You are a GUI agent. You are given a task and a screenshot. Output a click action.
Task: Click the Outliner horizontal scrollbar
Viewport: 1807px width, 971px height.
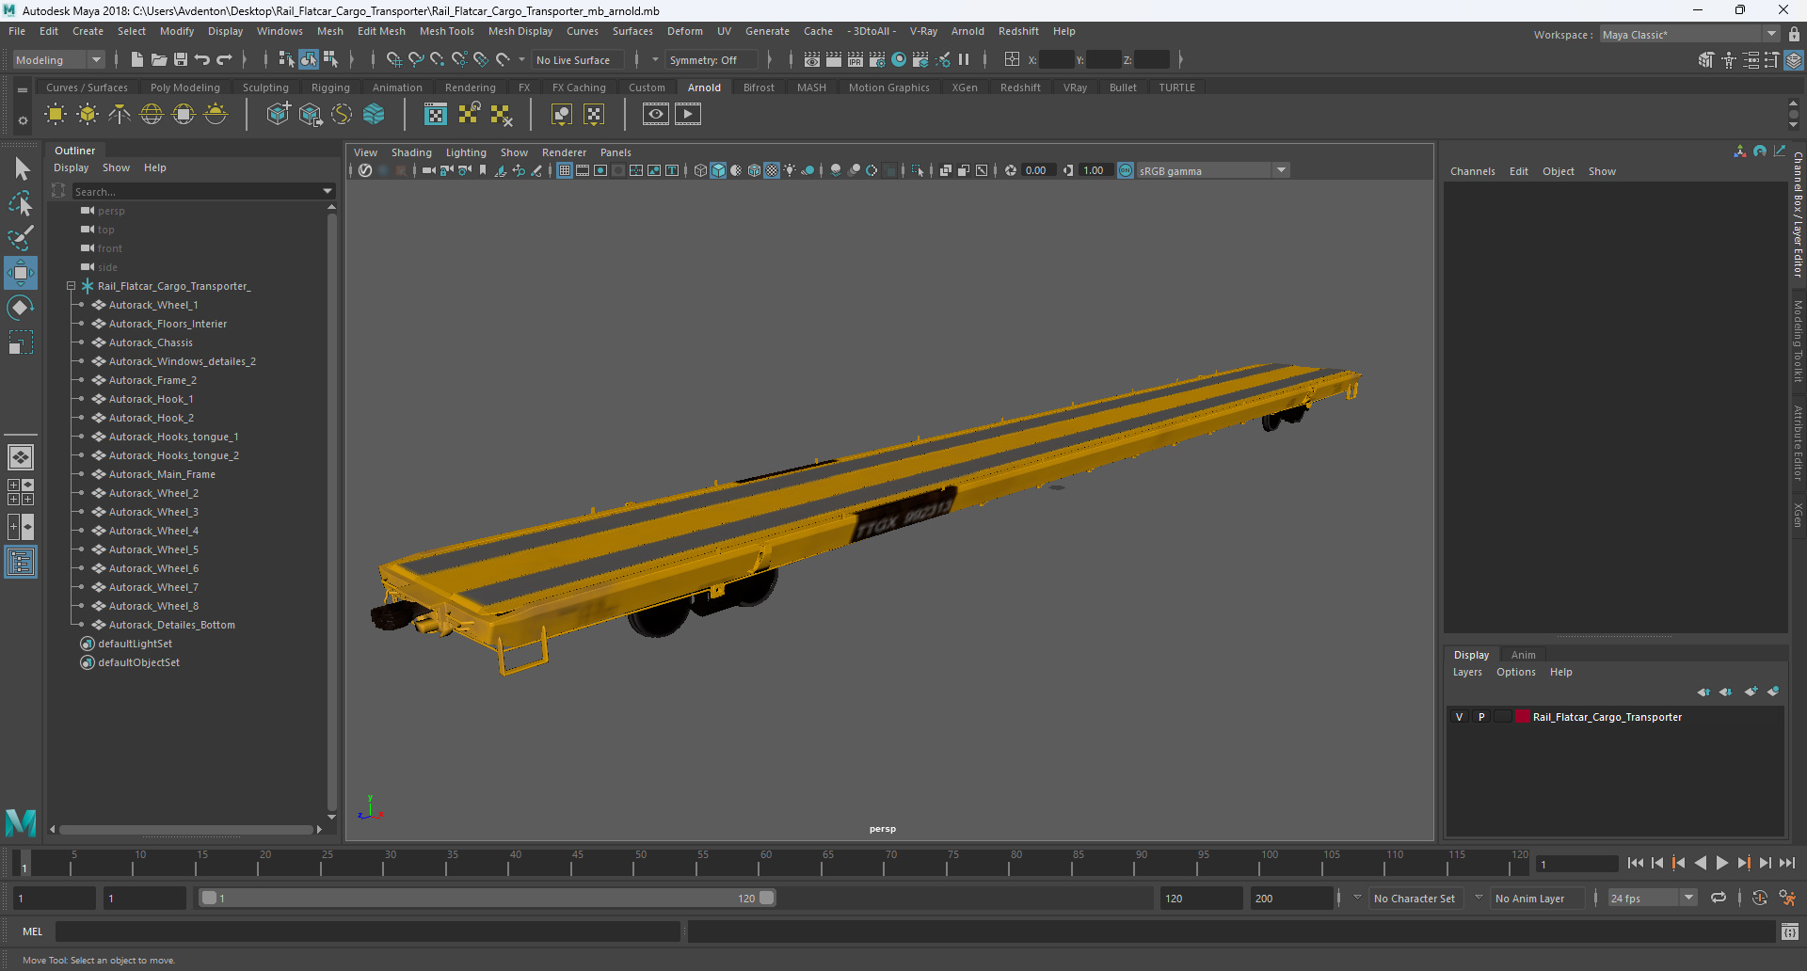pos(186,830)
